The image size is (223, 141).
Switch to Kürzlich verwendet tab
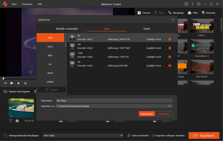[67, 29]
